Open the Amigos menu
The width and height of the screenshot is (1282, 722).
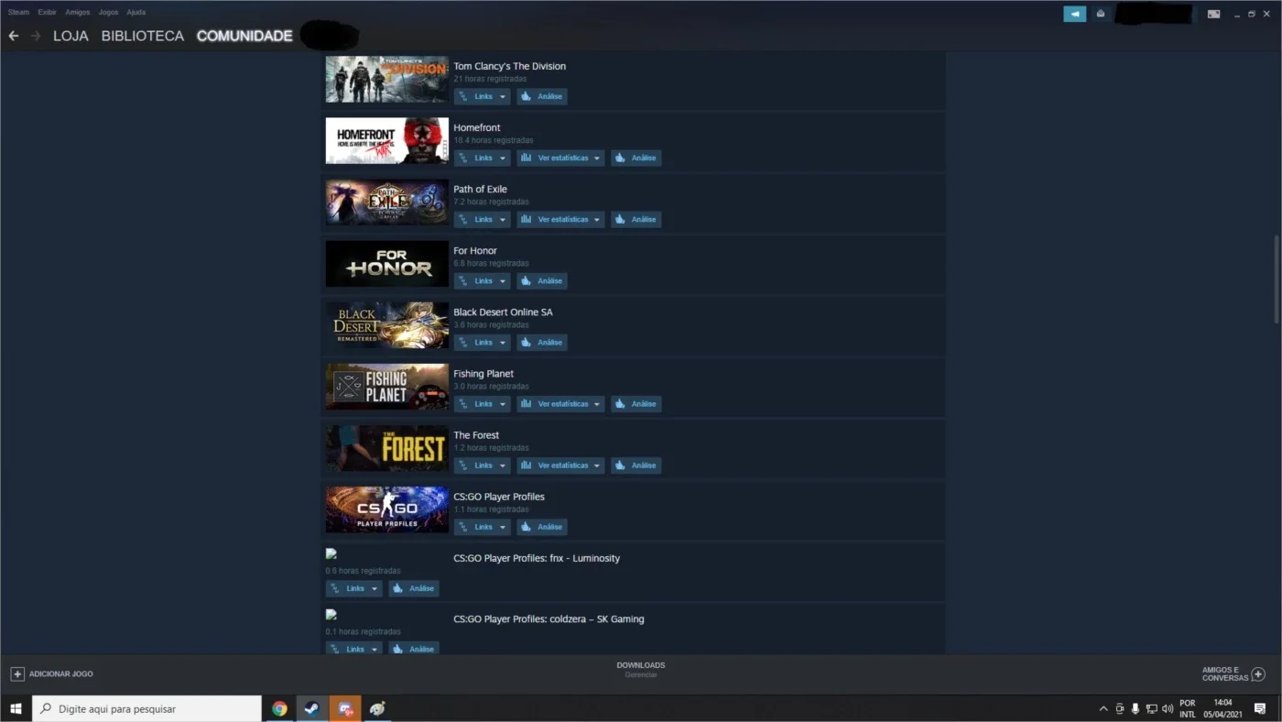point(78,12)
